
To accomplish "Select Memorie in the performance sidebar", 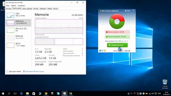I will pyautogui.click(x=18, y=23).
